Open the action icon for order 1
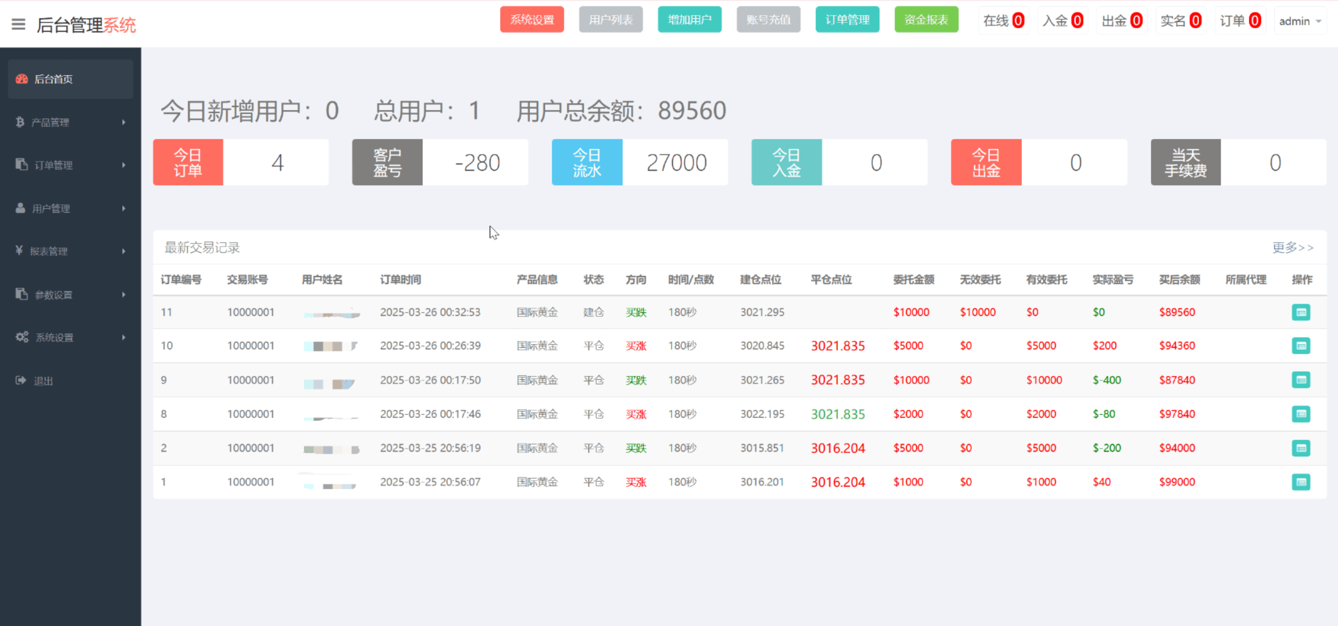 [1300, 482]
